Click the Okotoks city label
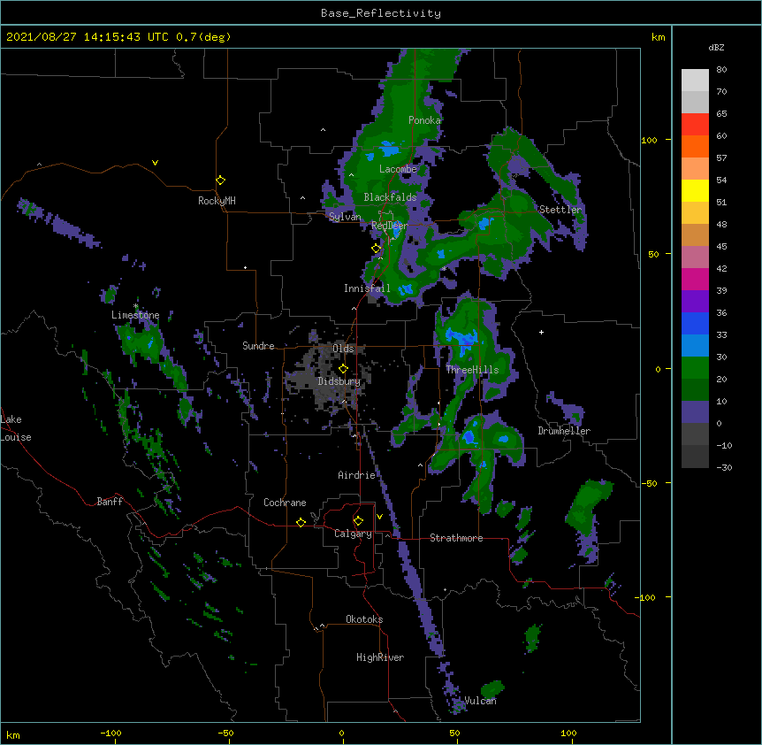 (364, 619)
